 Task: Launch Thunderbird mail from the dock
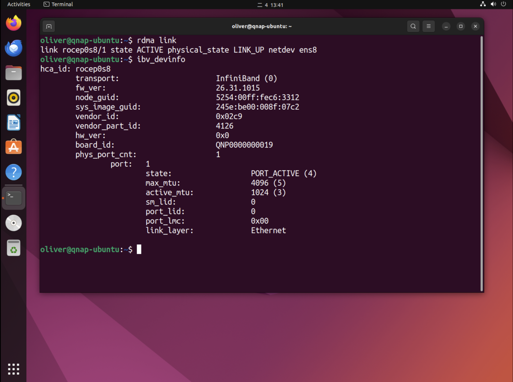13,48
